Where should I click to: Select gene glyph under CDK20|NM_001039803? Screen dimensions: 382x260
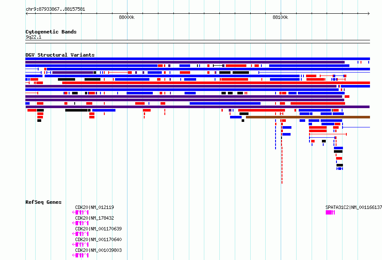click(80, 255)
